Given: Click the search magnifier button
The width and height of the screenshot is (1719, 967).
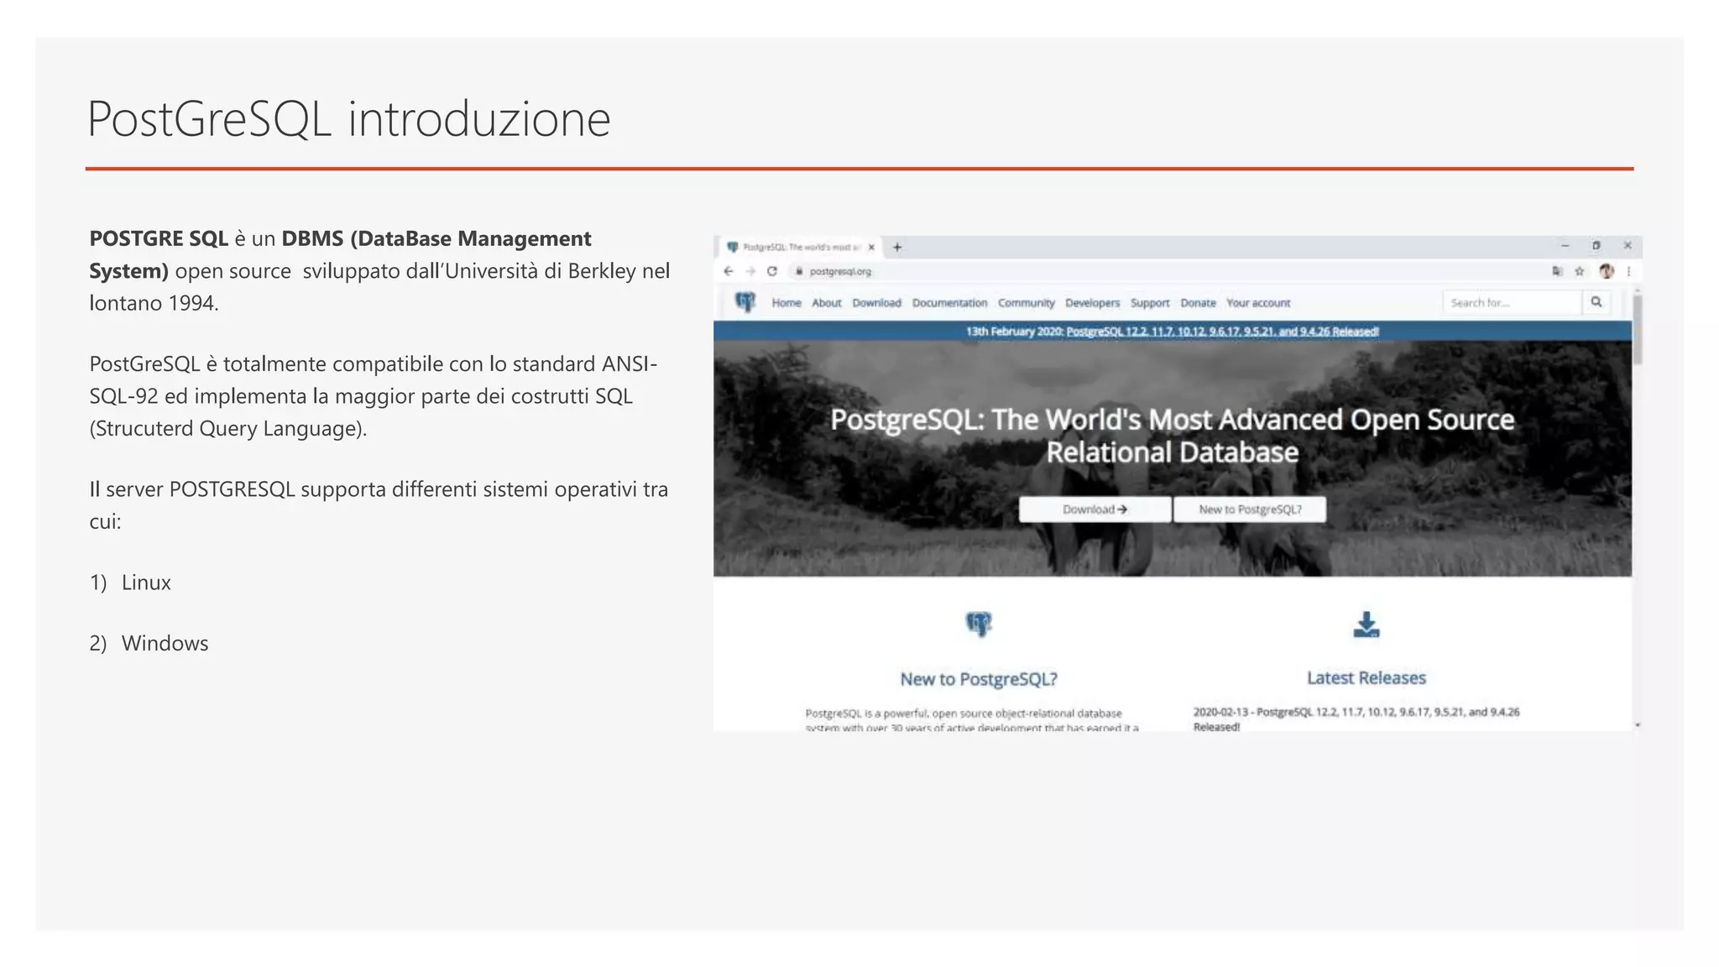Looking at the screenshot, I should pos(1596,302).
